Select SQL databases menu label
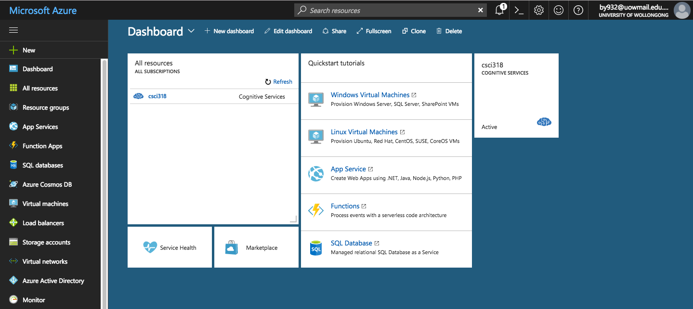Image resolution: width=693 pixels, height=309 pixels. click(x=43, y=165)
